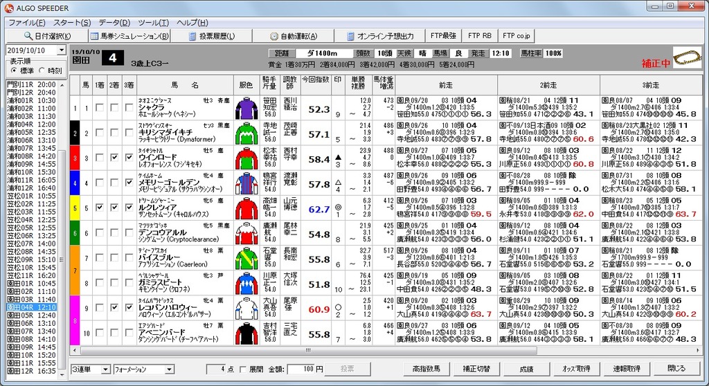
Task: Click the FTP co.jp toolbar button
Action: tap(517, 36)
